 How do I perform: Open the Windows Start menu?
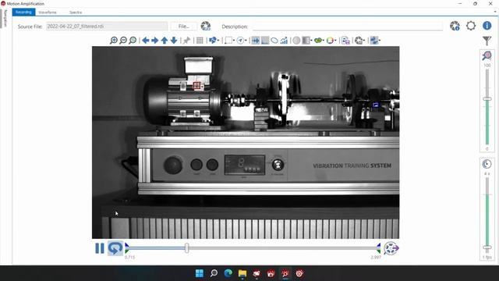200,273
